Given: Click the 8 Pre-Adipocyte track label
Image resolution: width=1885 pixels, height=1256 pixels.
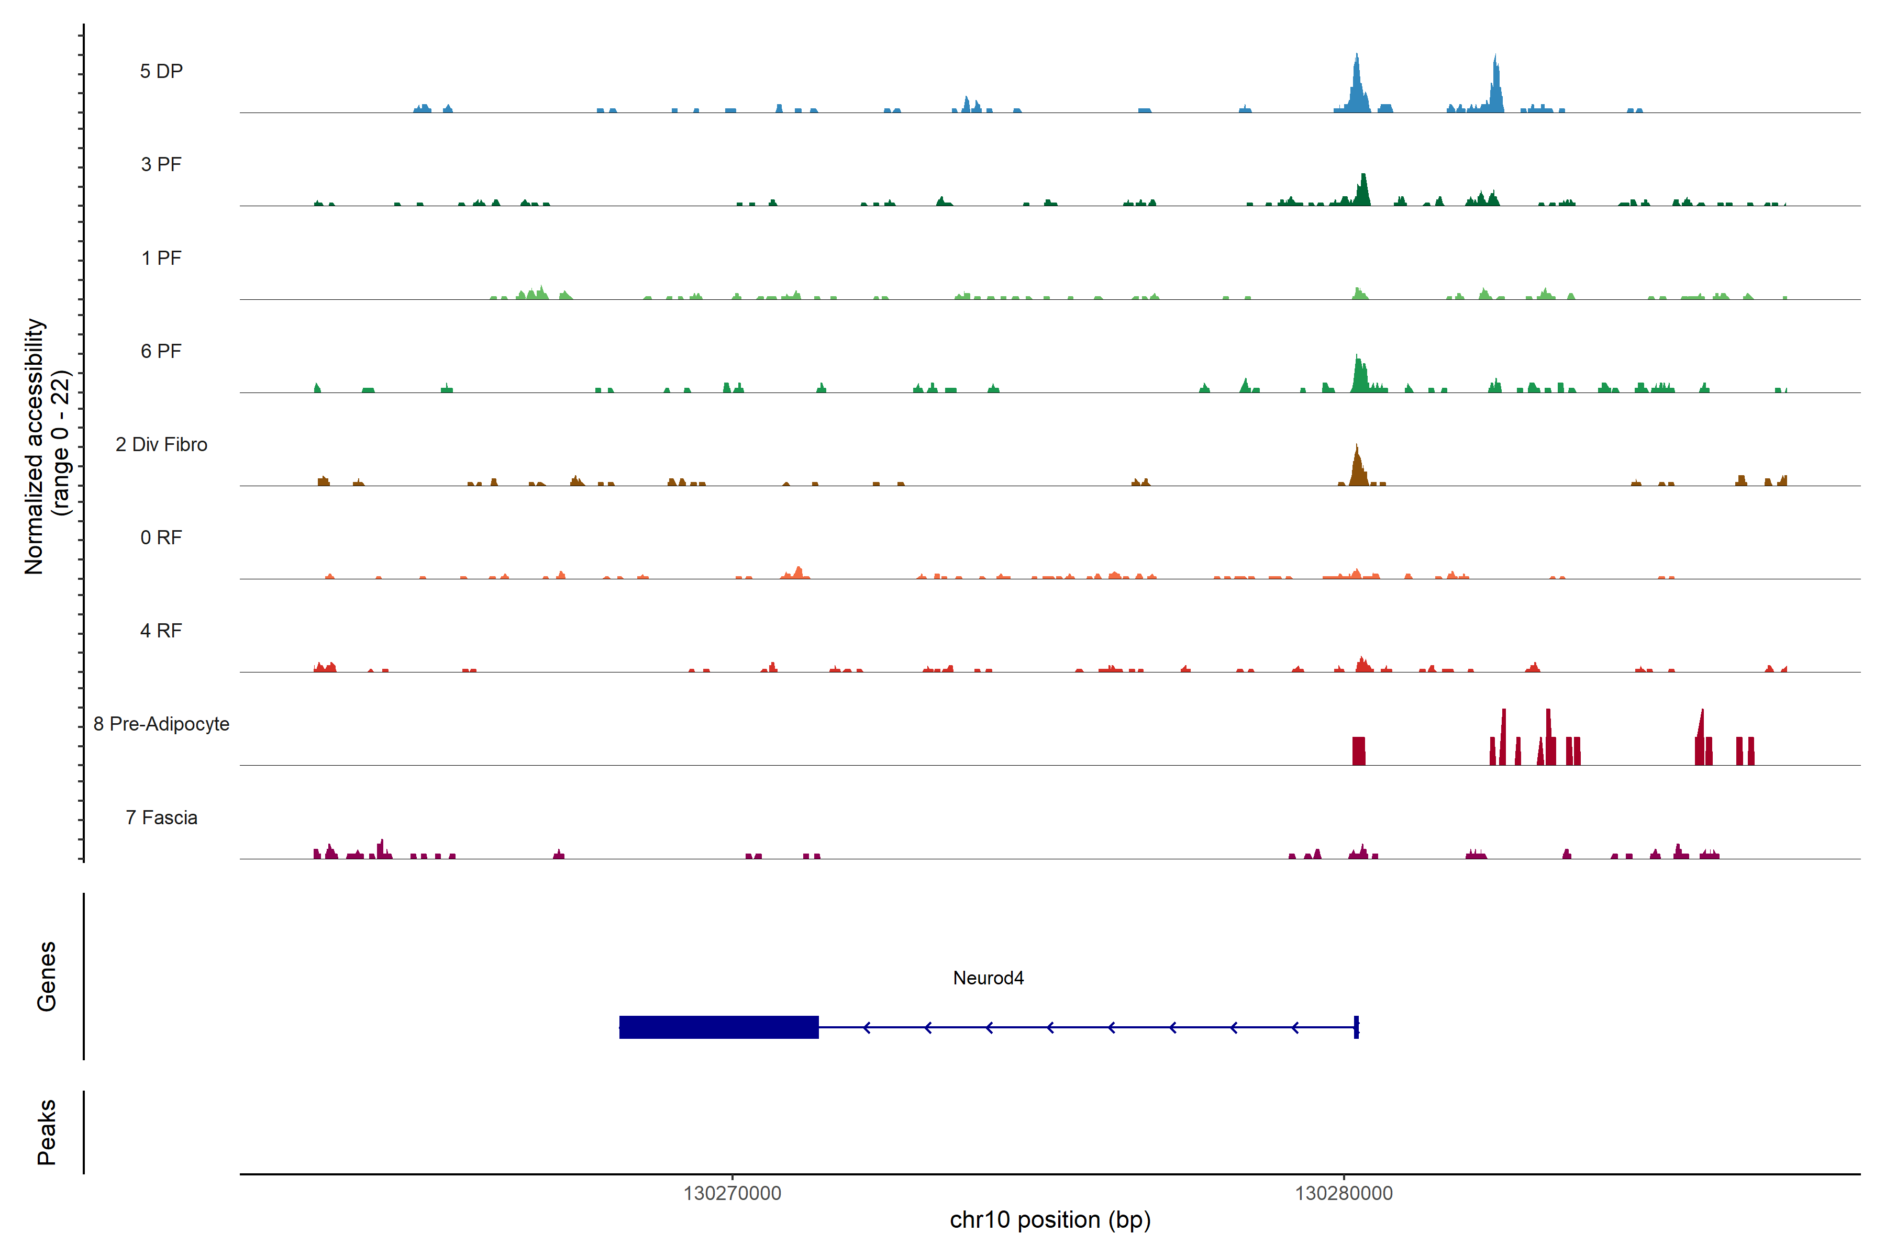Looking at the screenshot, I should click(161, 724).
